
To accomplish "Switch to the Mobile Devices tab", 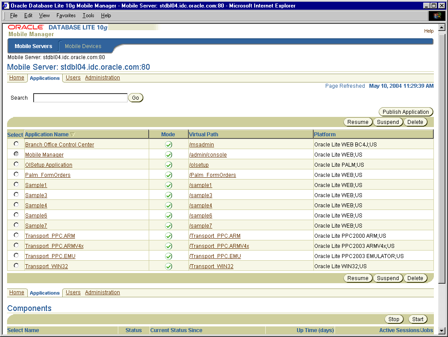I will click(83, 46).
